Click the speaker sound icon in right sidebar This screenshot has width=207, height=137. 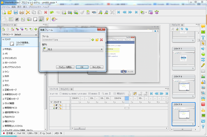[x=203, y=48]
